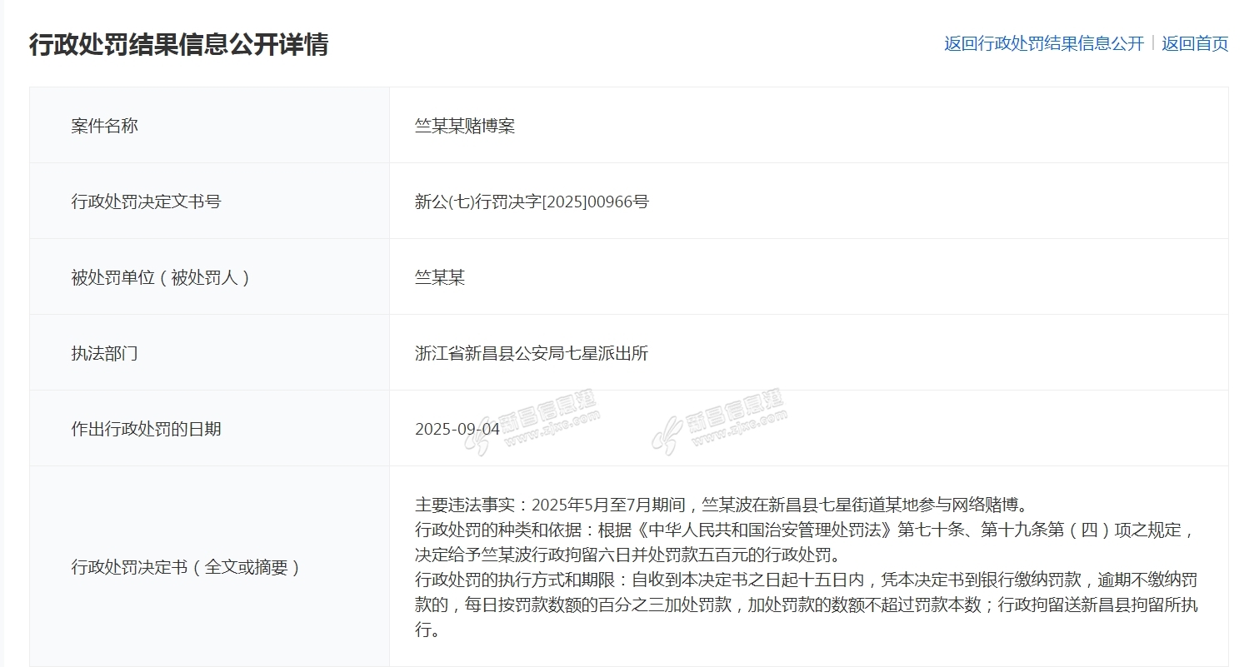
Task: Click document number 新公(七)行罚决字[2025]00966号
Action: pos(532,202)
